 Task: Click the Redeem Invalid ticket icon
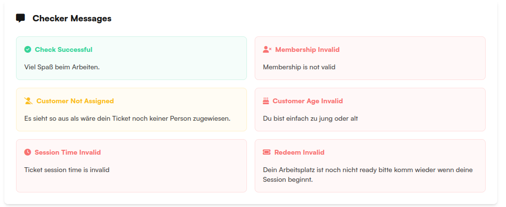coord(266,152)
